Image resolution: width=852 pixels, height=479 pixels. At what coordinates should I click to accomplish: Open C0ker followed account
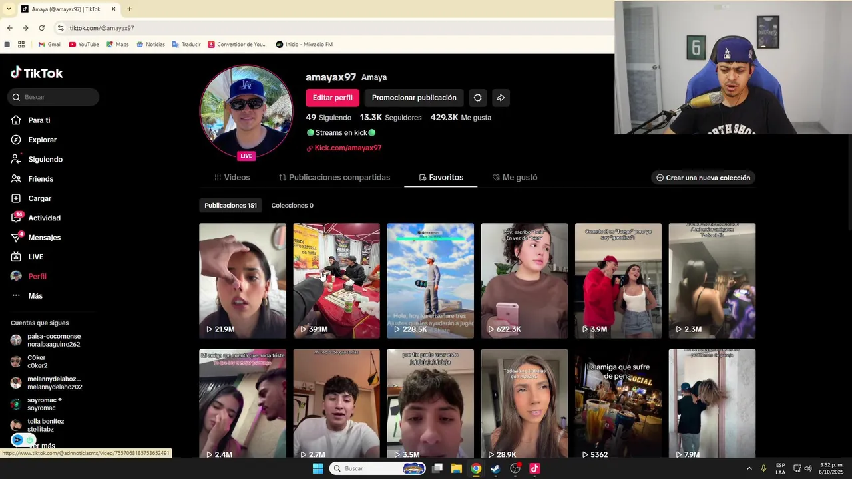point(30,361)
